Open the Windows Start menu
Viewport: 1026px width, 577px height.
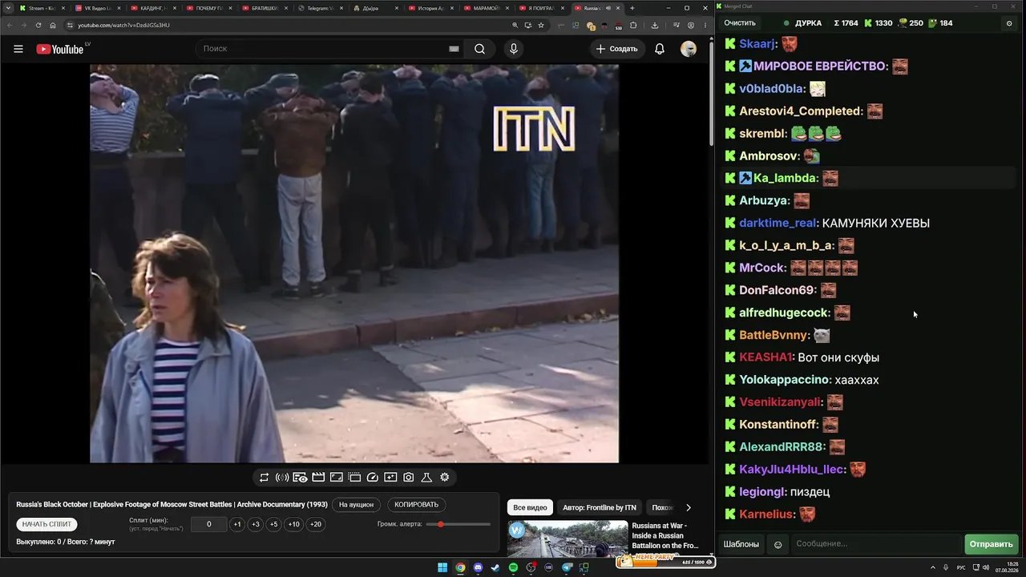[442, 567]
